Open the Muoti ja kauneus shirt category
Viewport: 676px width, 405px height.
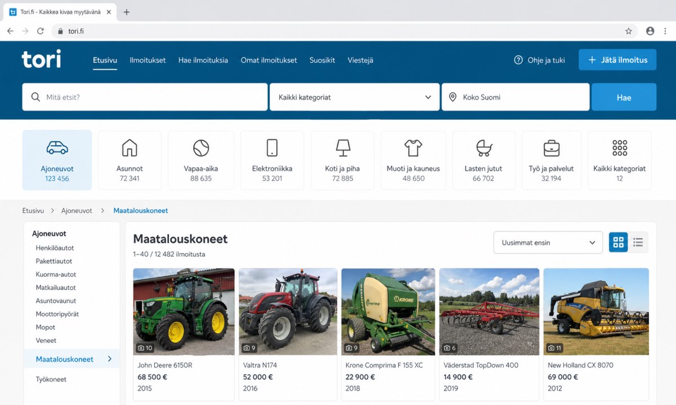coord(413,160)
